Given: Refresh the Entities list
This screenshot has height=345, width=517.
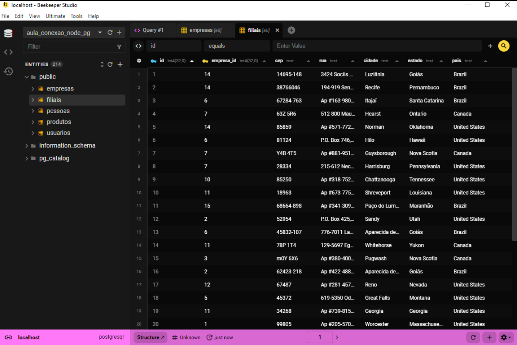Looking at the screenshot, I should coord(110,64).
